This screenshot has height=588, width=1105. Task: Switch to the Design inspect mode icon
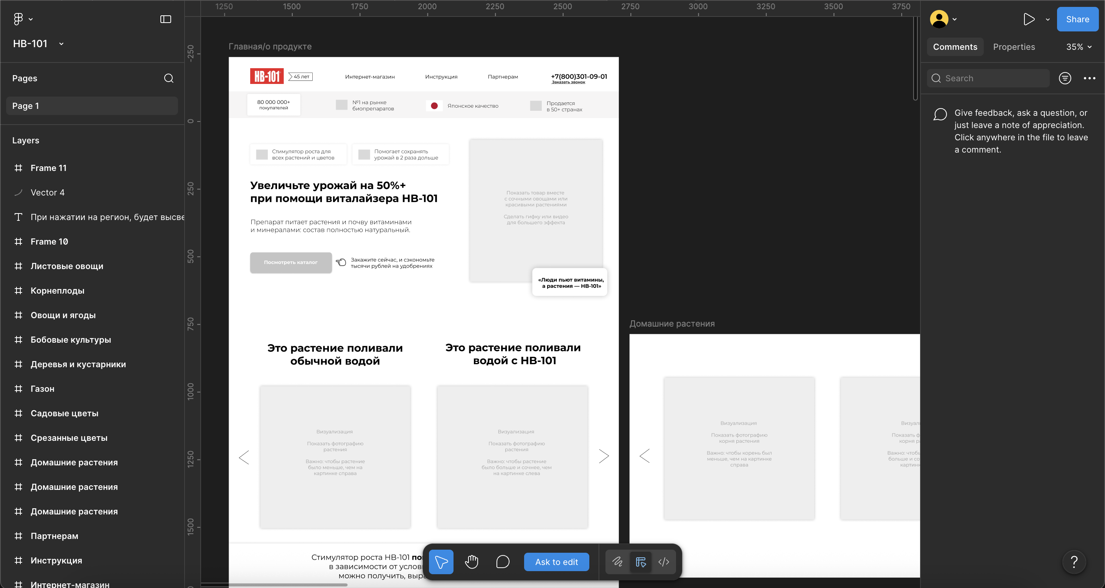tap(641, 562)
